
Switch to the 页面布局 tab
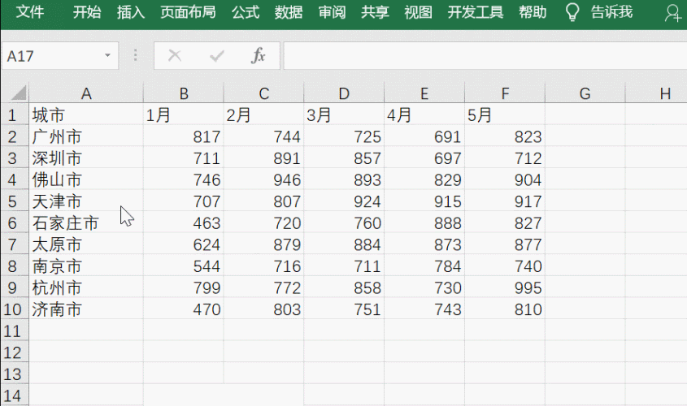(x=188, y=12)
